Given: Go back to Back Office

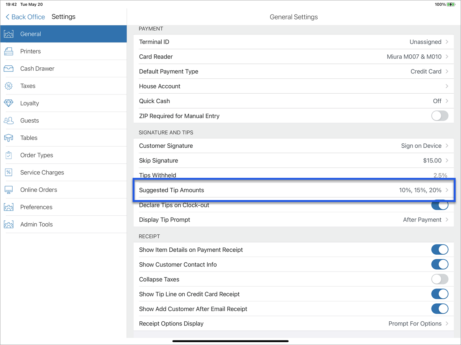Looking at the screenshot, I should coord(25,17).
